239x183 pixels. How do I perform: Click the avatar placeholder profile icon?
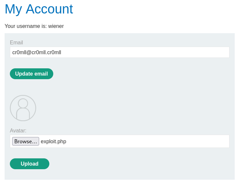pos(23,108)
